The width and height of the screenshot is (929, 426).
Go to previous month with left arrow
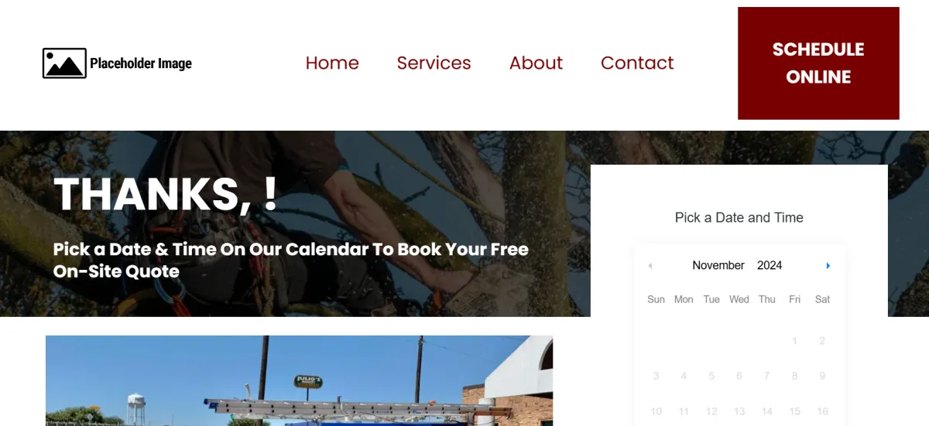pyautogui.click(x=650, y=266)
